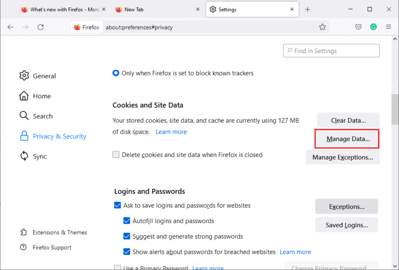
Task: Select Only when Firefox blocks known trackers
Action: 116,73
